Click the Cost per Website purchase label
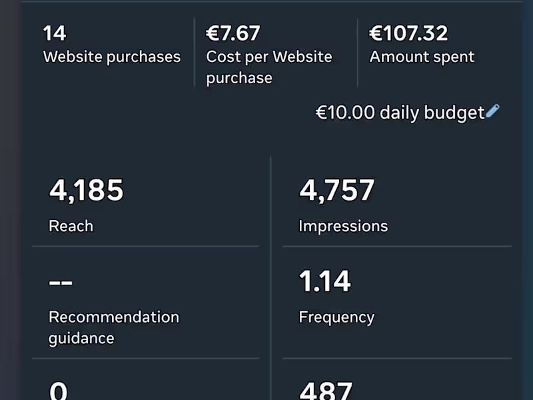The width and height of the screenshot is (533, 400). 268,67
